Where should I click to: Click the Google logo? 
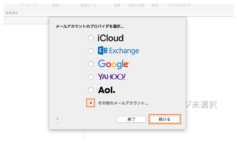(x=114, y=64)
